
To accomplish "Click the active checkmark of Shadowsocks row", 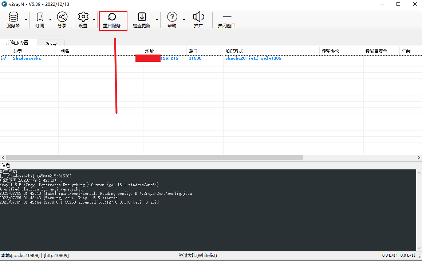I will click(4, 58).
